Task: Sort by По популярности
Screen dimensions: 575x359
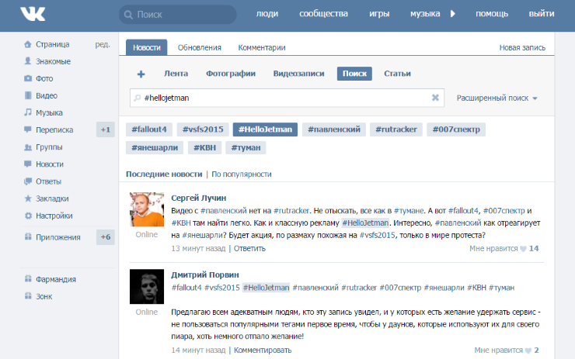Action: click(x=242, y=174)
